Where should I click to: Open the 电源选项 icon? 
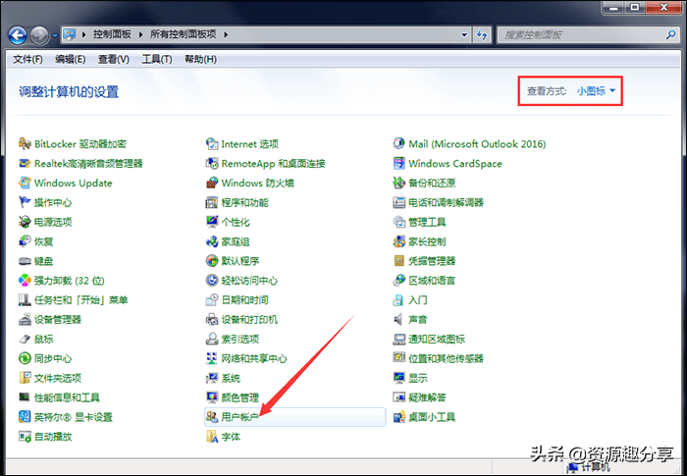tap(25, 222)
